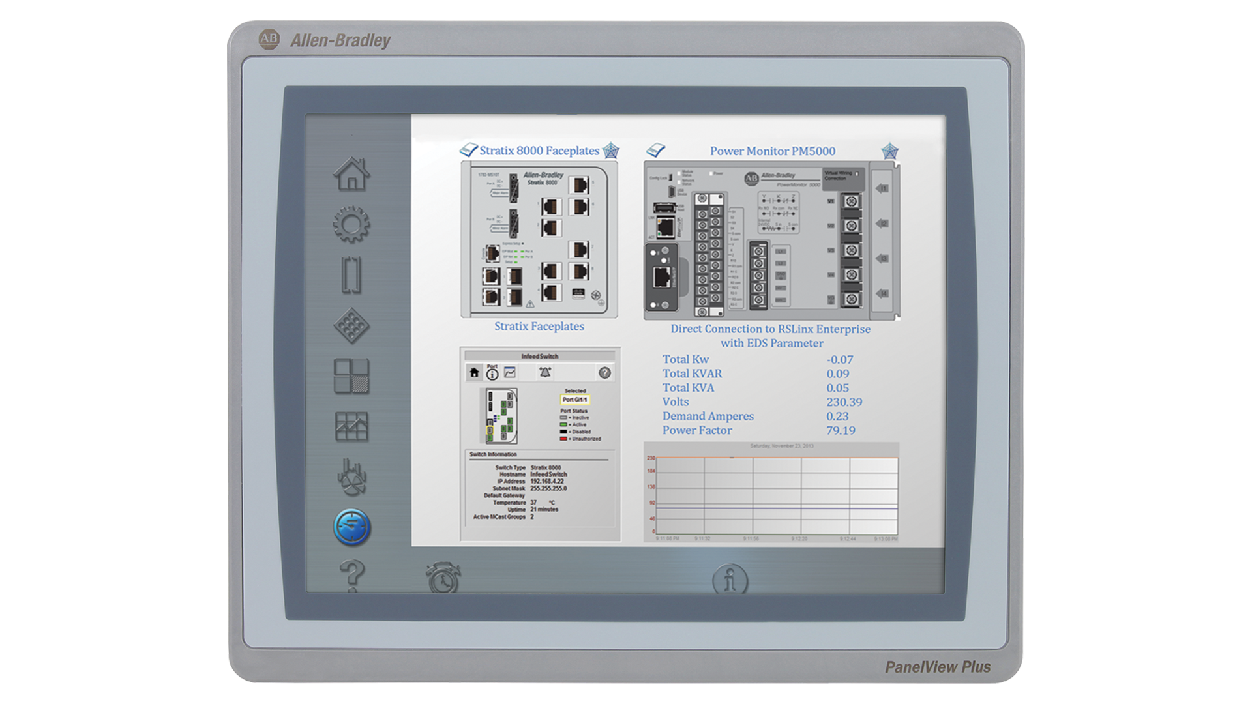Click the Stratix 8000 Faceplates heading
This screenshot has width=1252, height=704.
point(539,151)
